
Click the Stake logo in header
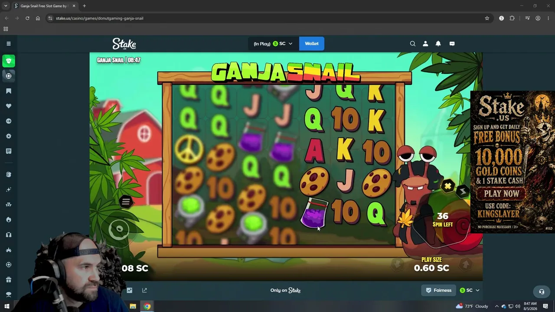pyautogui.click(x=124, y=44)
